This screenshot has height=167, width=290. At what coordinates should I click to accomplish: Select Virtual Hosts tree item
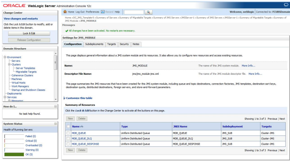pyautogui.click(x=19, y=83)
